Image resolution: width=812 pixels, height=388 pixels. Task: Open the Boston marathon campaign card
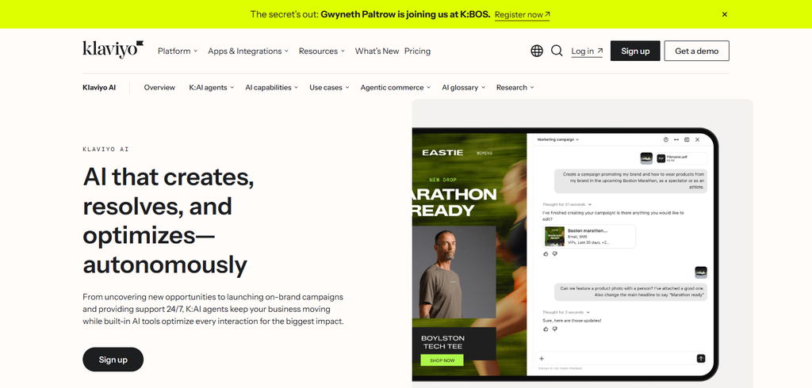589,236
